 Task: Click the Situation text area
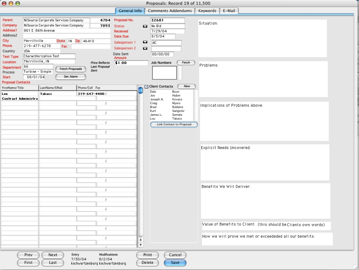tap(262, 38)
